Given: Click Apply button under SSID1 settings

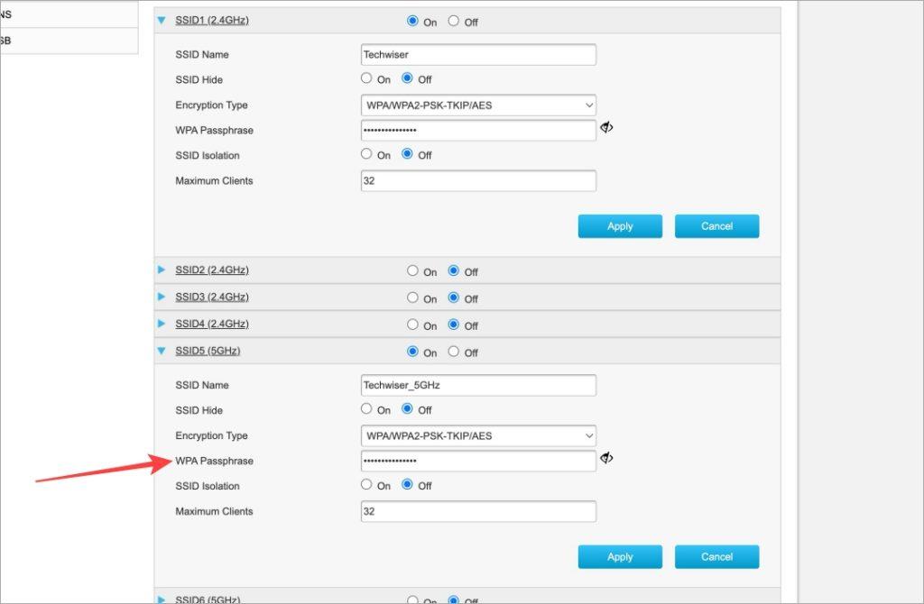Looking at the screenshot, I should click(620, 226).
